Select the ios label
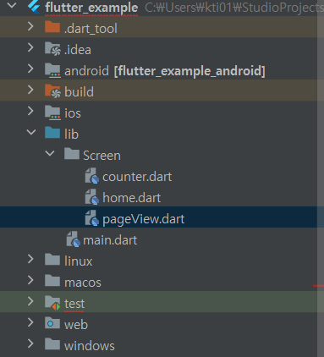Viewport: 324px width, 357px height. coord(73,113)
